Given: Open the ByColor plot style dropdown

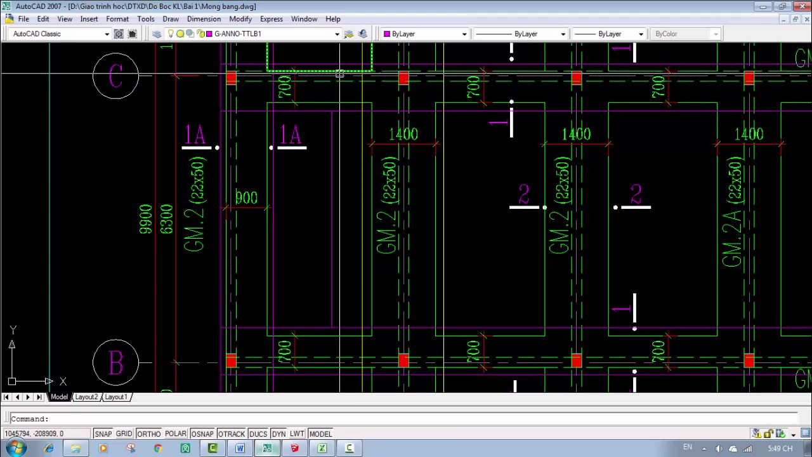Looking at the screenshot, I should point(716,34).
